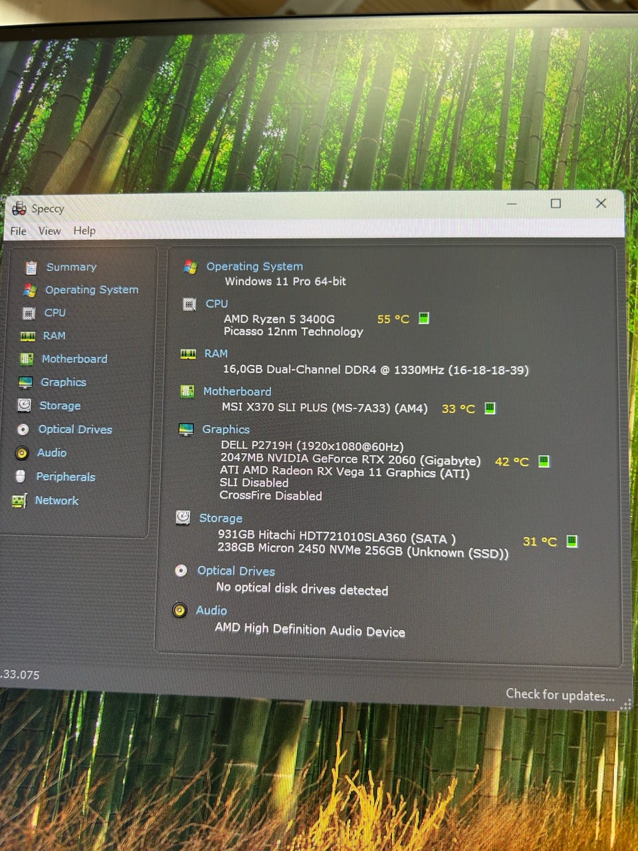The image size is (638, 851).
Task: Click the Hitachi HDT721010SLA360 drive line
Action: (337, 537)
